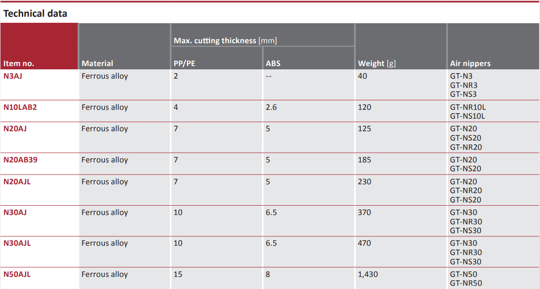The height and width of the screenshot is (289, 540).
Task: Select the Technical data heading
Action: (35, 14)
